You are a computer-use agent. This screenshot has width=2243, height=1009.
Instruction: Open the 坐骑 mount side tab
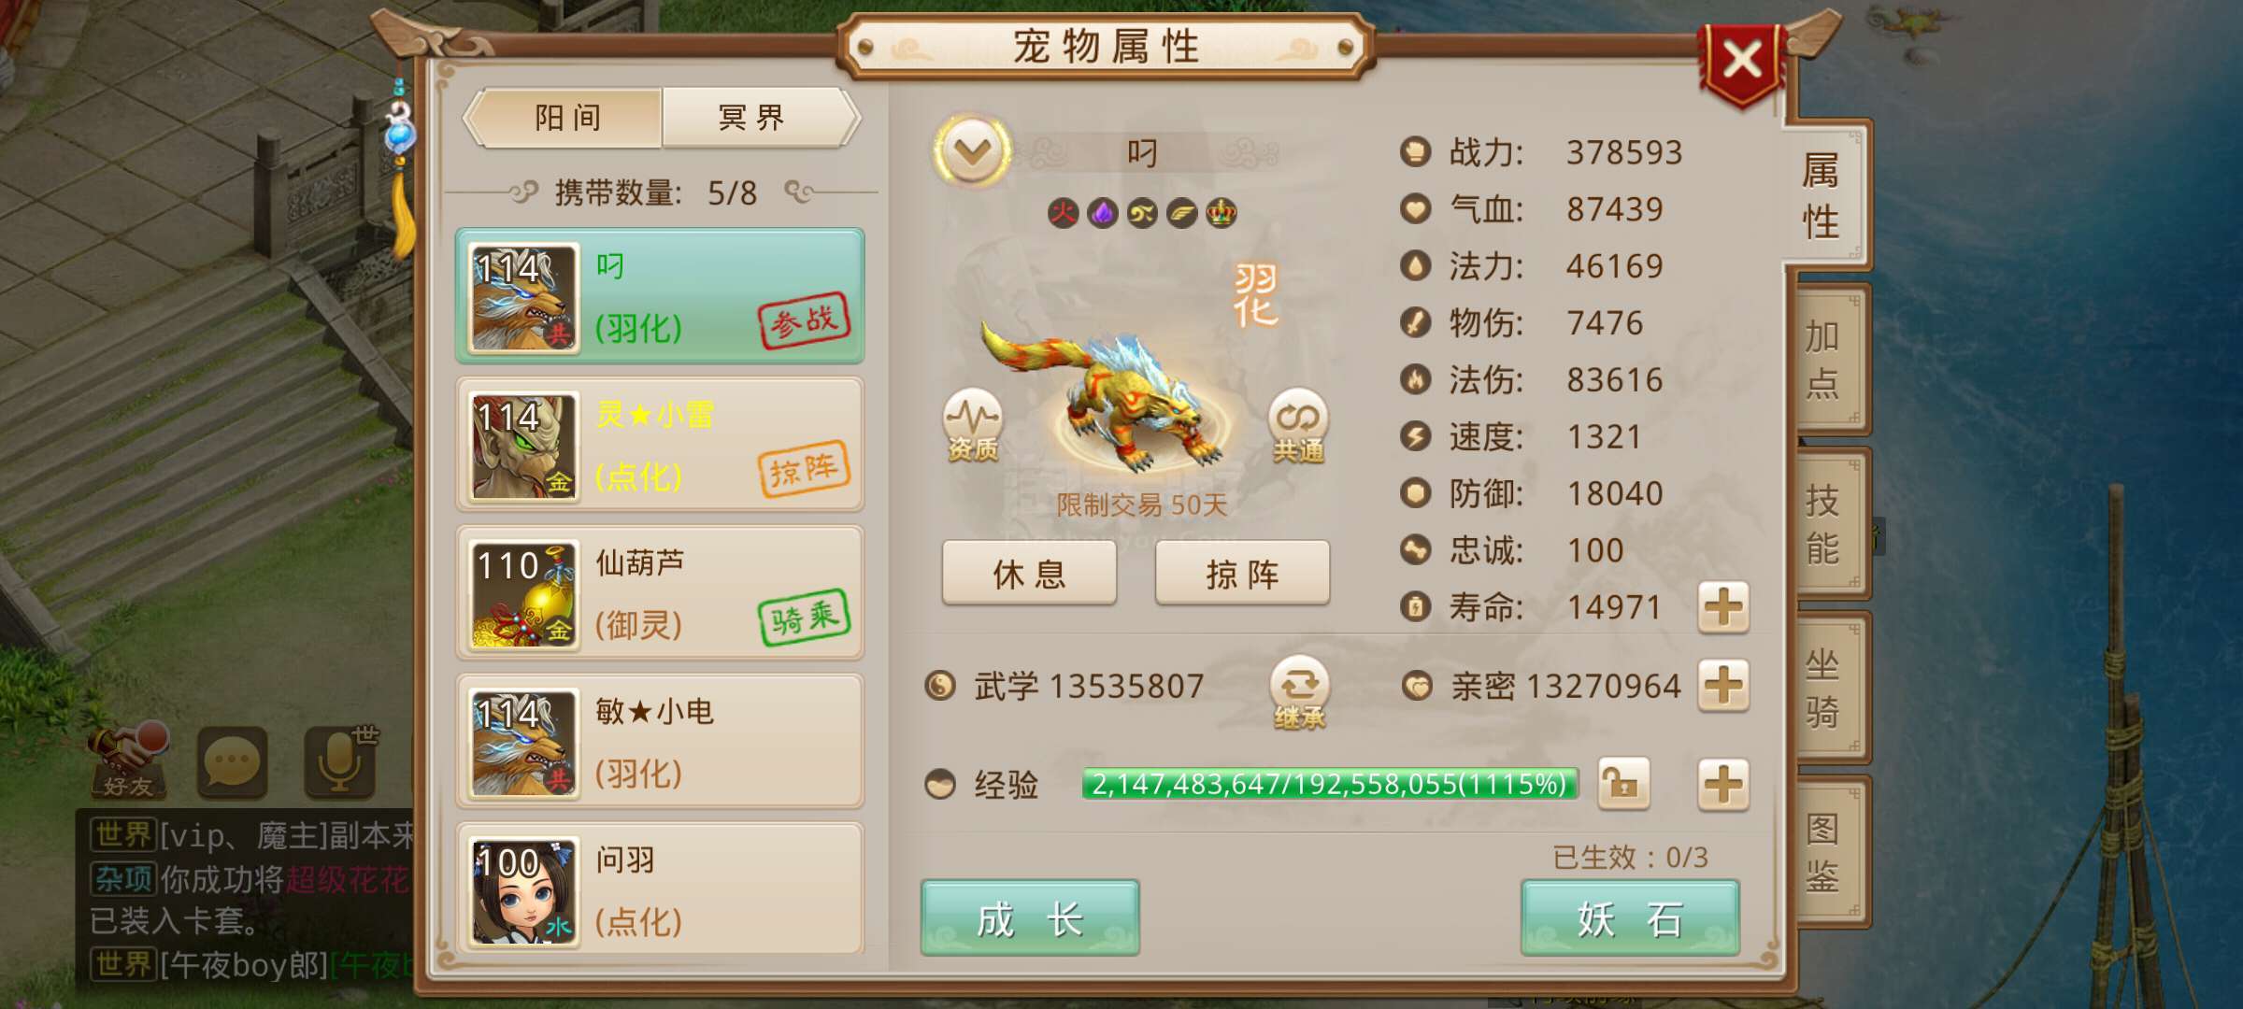point(1822,689)
